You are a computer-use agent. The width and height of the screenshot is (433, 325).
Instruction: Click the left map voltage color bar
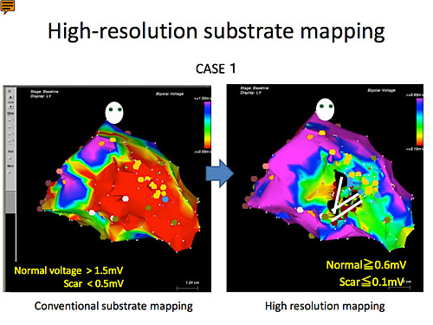[x=207, y=125]
